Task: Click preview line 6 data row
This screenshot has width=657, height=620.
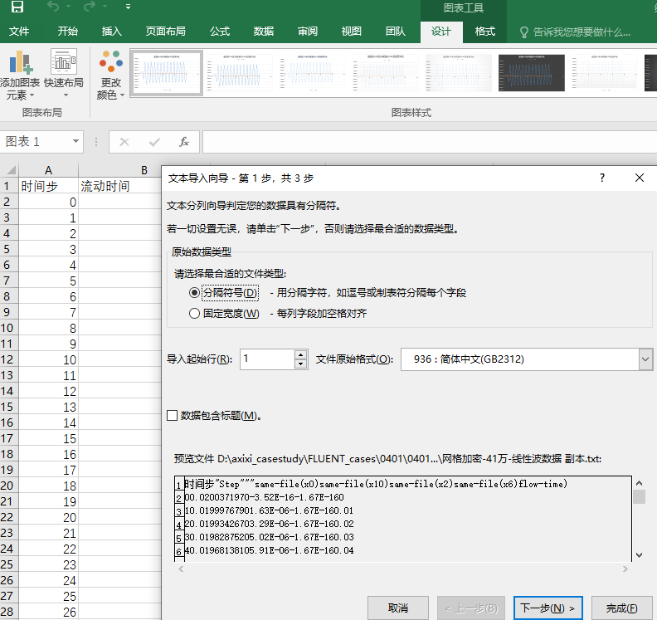Action: [x=269, y=550]
